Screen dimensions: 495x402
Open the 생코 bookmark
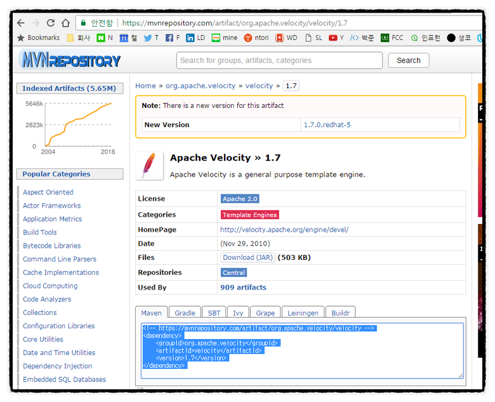click(x=459, y=38)
